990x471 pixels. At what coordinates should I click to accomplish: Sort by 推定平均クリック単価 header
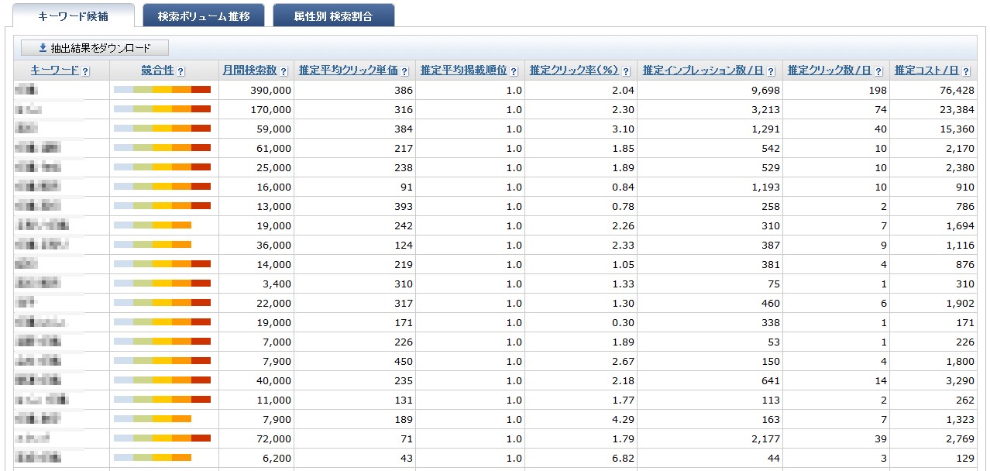348,70
